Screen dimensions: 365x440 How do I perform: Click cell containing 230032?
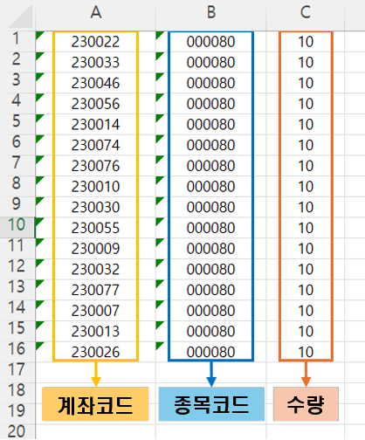(95, 269)
